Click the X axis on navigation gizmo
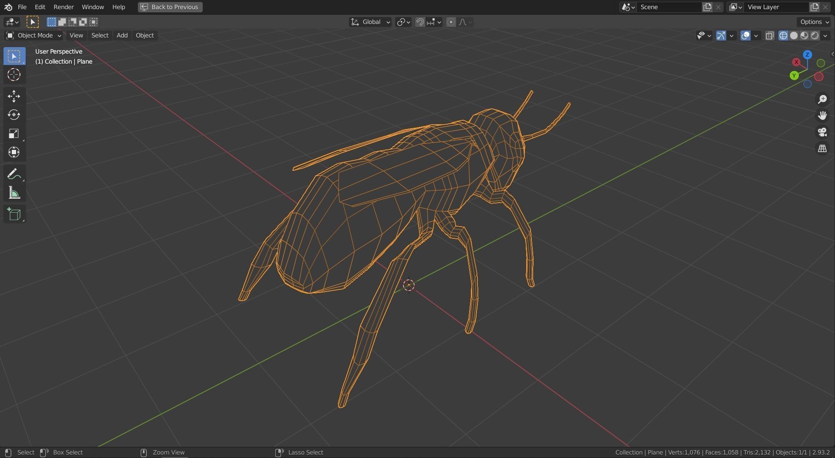835x458 pixels. [x=796, y=62]
